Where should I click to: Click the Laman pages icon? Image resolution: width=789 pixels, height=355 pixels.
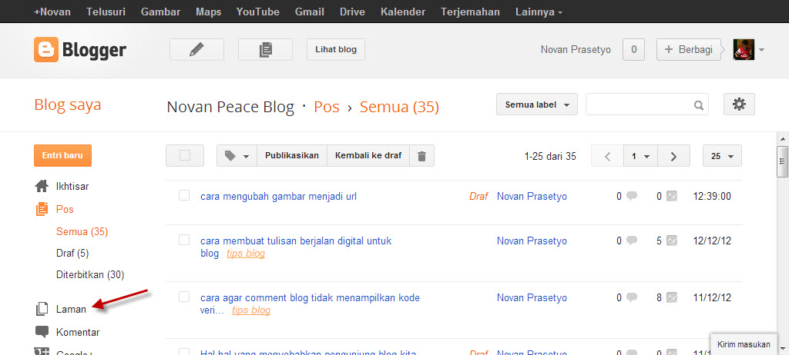[x=42, y=310]
